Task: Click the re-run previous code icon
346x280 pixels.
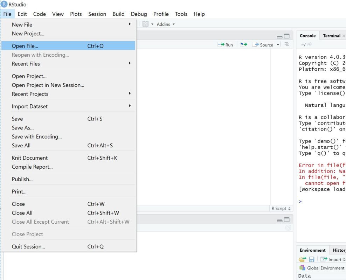Action: coord(243,44)
